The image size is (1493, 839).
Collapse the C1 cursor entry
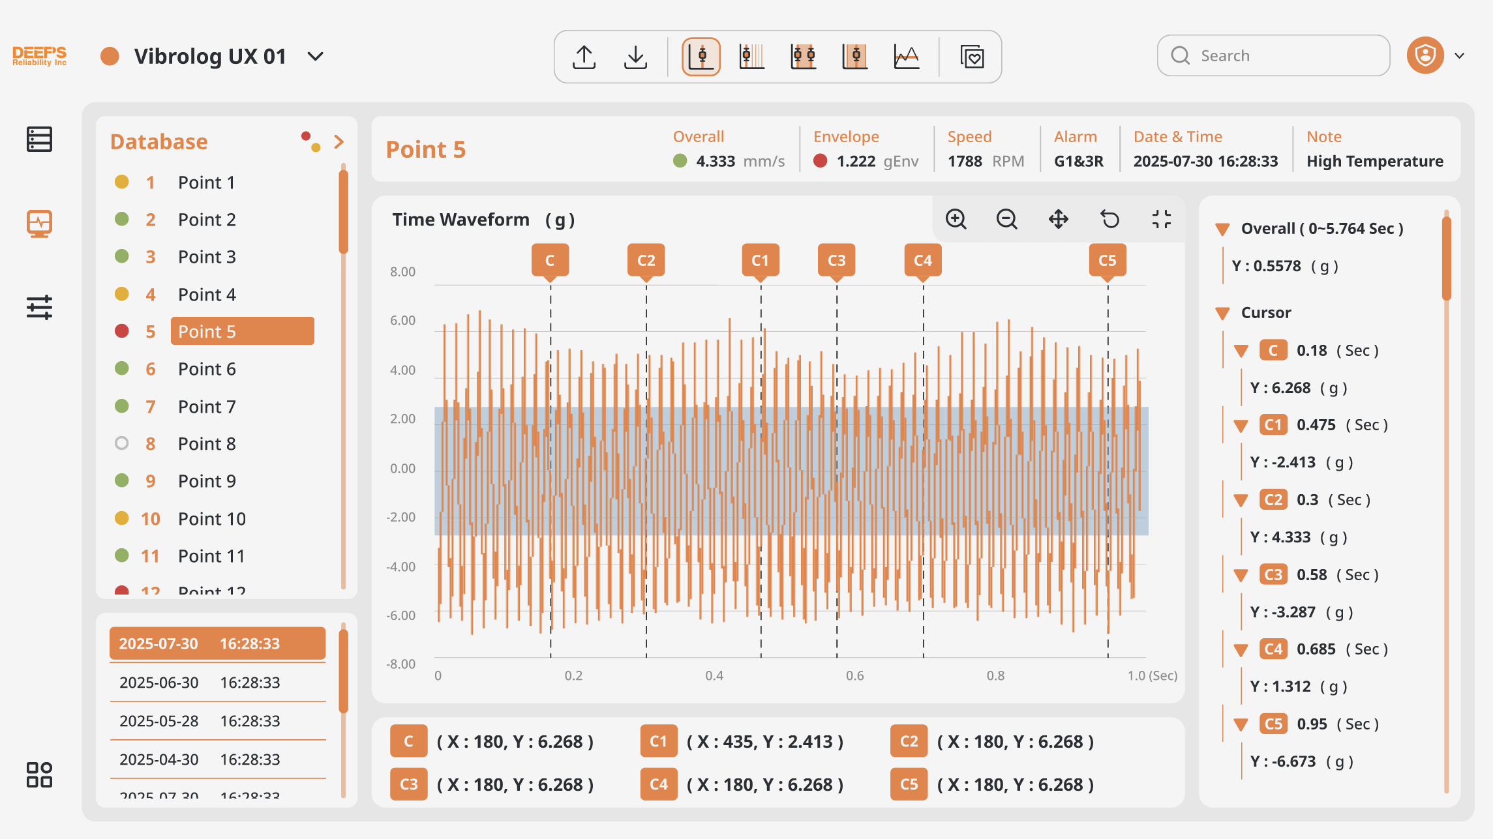tap(1241, 426)
